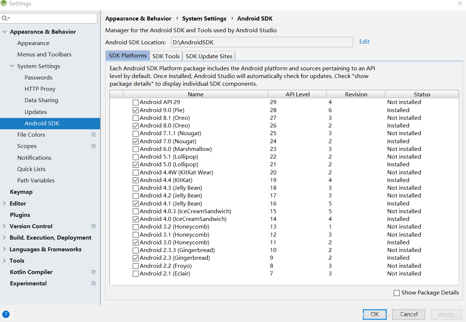Click the search magnifier icon
Viewport: 466px width, 322px height.
point(5,18)
